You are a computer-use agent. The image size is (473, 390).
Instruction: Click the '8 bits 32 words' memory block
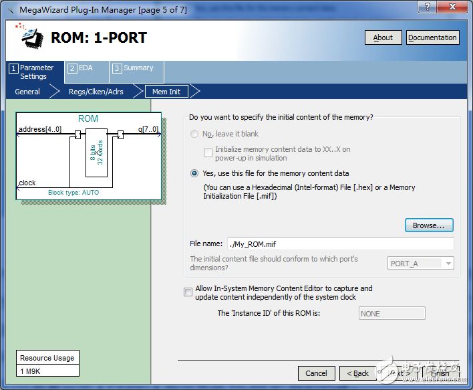[96, 153]
